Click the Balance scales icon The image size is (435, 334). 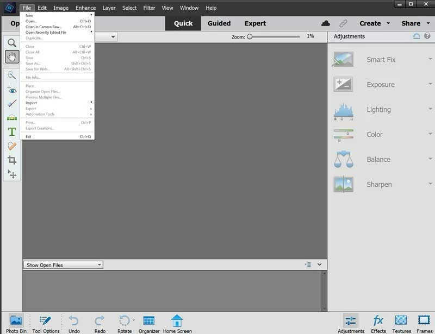(x=344, y=159)
